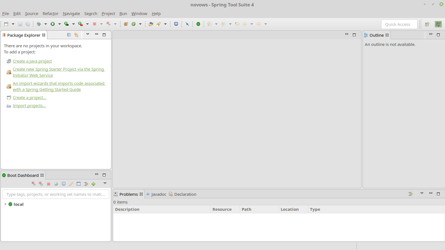This screenshot has height=250, width=445.
Task: Open the New Java Package icon
Action: (126, 24)
